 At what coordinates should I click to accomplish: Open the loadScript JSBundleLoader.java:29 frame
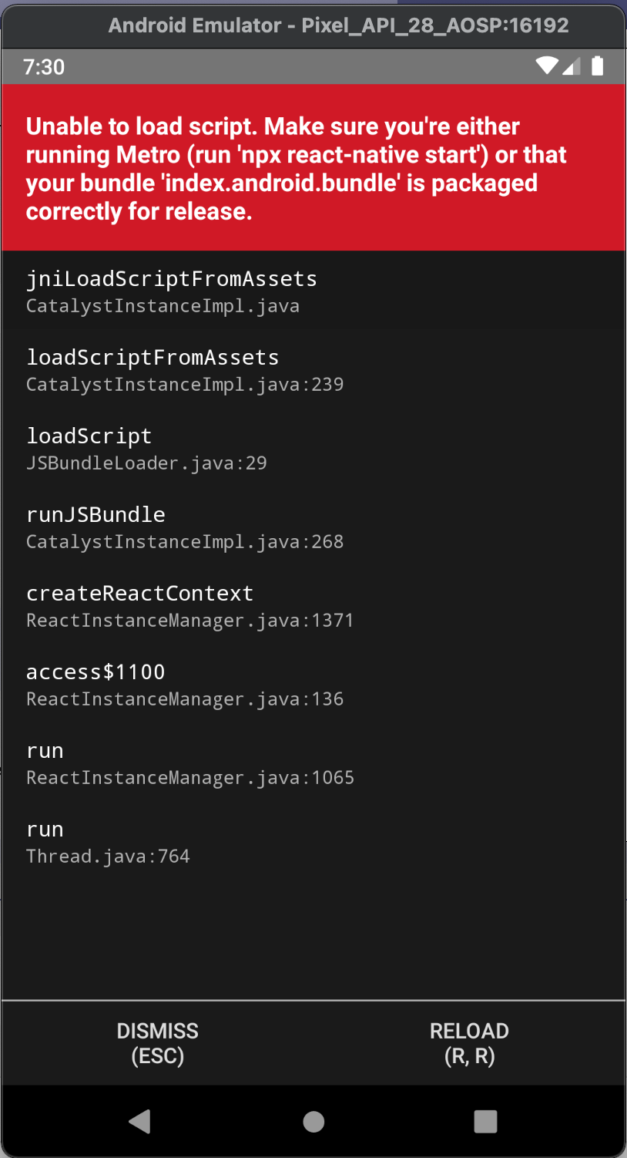(x=313, y=449)
